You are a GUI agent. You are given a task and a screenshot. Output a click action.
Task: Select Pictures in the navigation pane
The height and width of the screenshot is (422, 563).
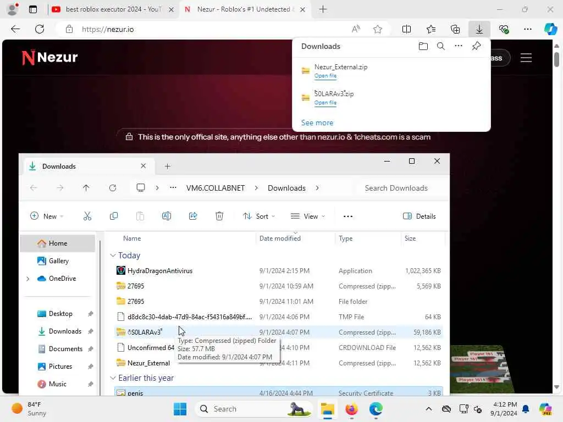(60, 367)
